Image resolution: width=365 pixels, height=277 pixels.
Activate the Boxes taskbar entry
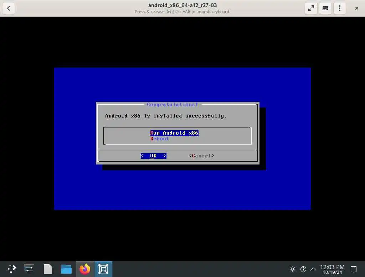103,269
